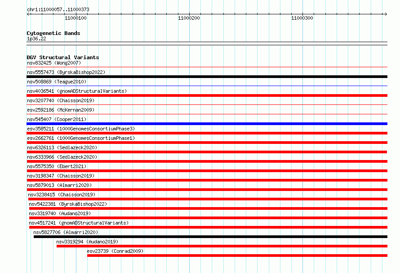
Task: Open the nsv545407 (Cooper2011) variant
Action: 57,119
